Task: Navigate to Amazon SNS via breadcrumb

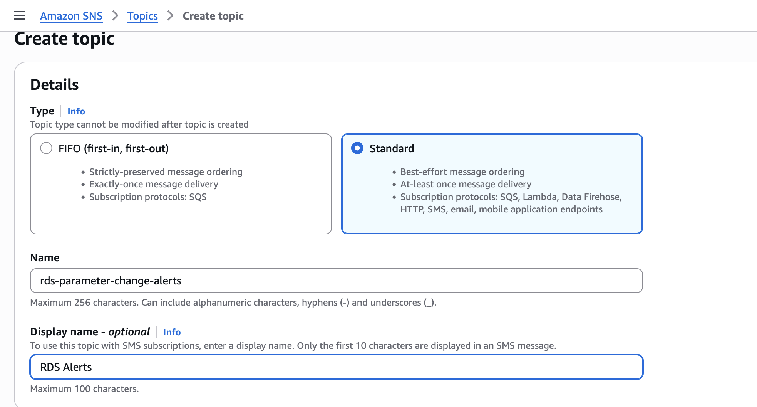Action: click(x=71, y=16)
